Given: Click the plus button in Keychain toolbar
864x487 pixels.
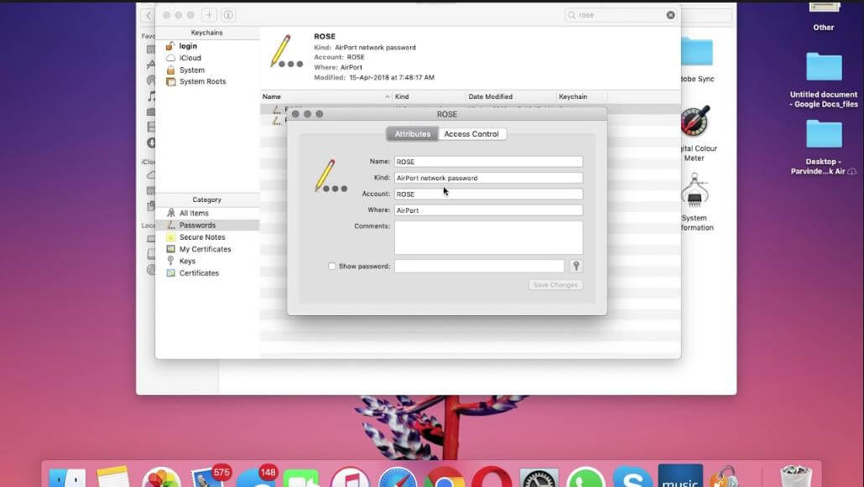Looking at the screenshot, I should 209,15.
